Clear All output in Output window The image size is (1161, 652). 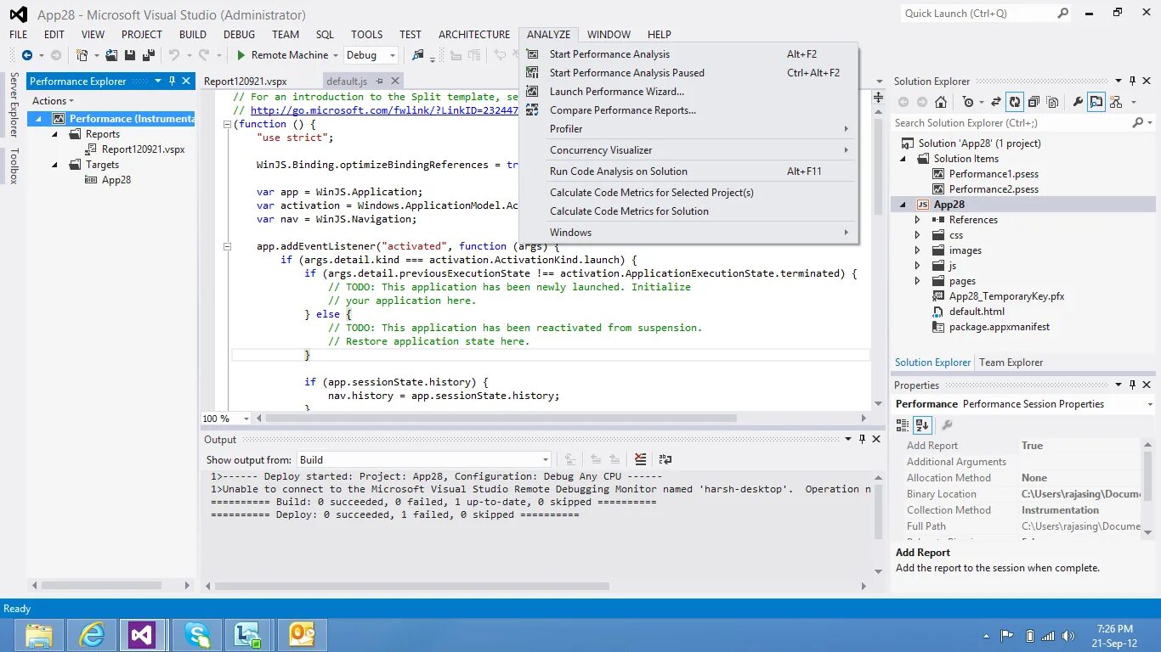(640, 459)
